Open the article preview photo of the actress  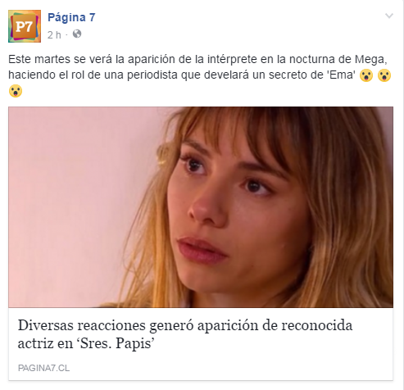point(201,207)
